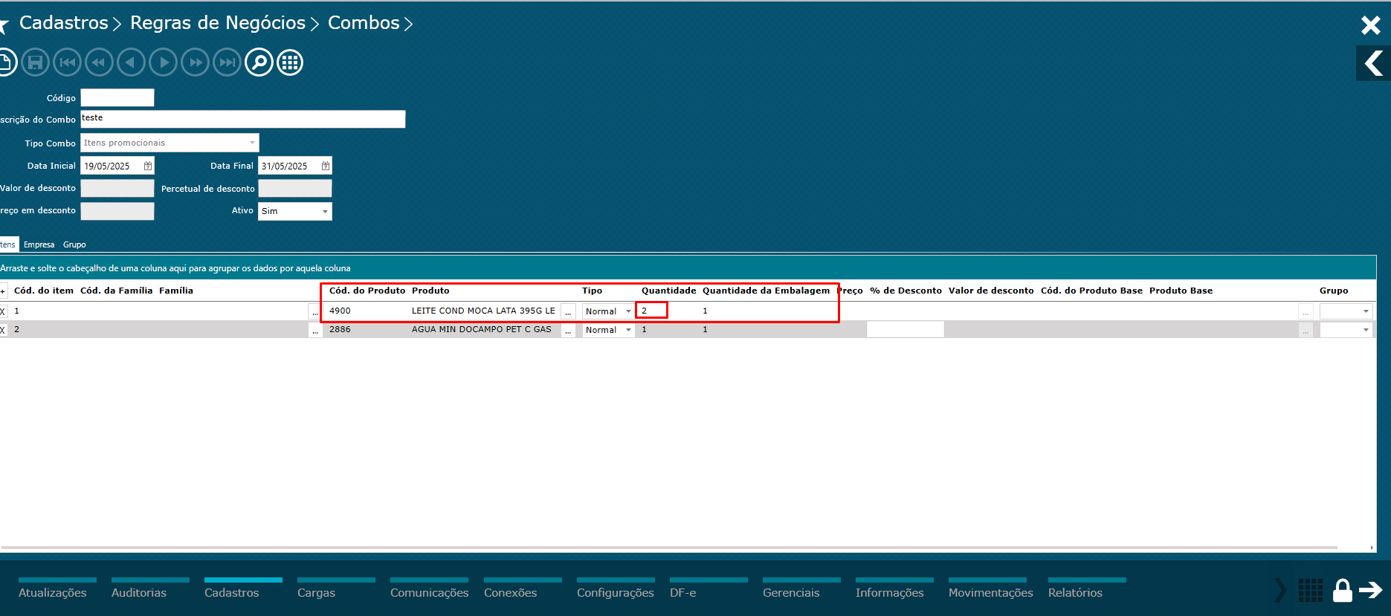Open the Gerenciais menu
The height and width of the screenshot is (616, 1391).
[791, 592]
